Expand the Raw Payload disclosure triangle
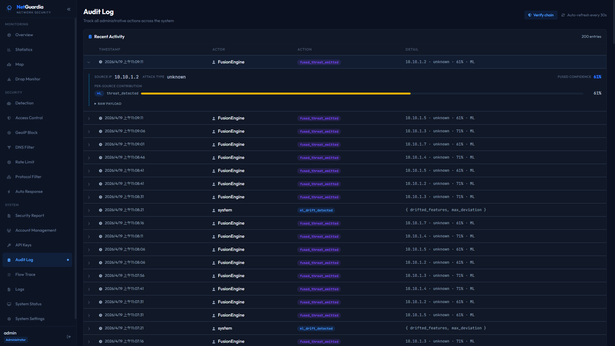 [x=95, y=104]
